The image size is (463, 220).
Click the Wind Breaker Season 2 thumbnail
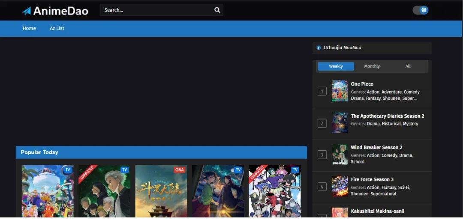pyautogui.click(x=340, y=155)
